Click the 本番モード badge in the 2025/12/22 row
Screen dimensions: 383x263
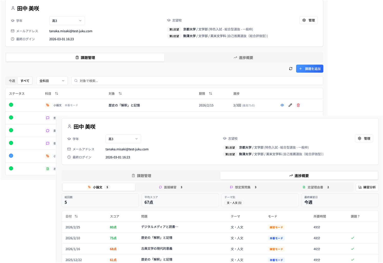[276, 260]
